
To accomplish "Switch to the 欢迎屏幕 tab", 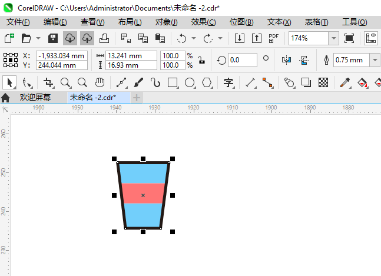I will point(35,97).
